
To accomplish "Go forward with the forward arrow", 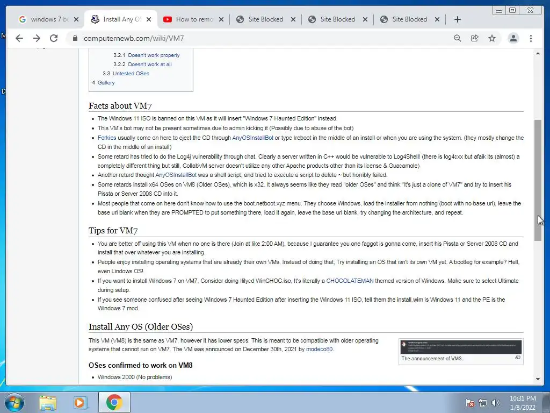I will [37, 38].
